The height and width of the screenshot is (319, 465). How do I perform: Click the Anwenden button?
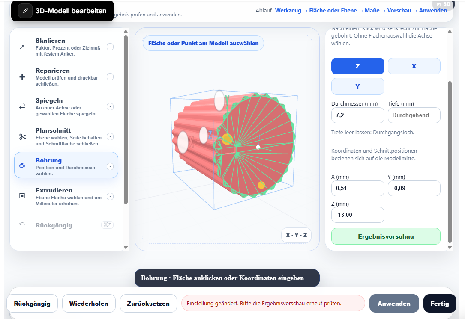tap(394, 303)
